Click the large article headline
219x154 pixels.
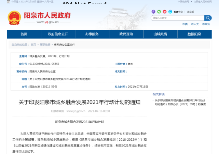pyautogui.click(x=80, y=102)
